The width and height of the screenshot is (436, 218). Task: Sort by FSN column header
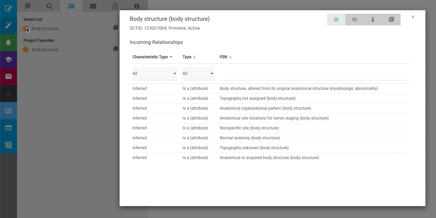(x=225, y=57)
